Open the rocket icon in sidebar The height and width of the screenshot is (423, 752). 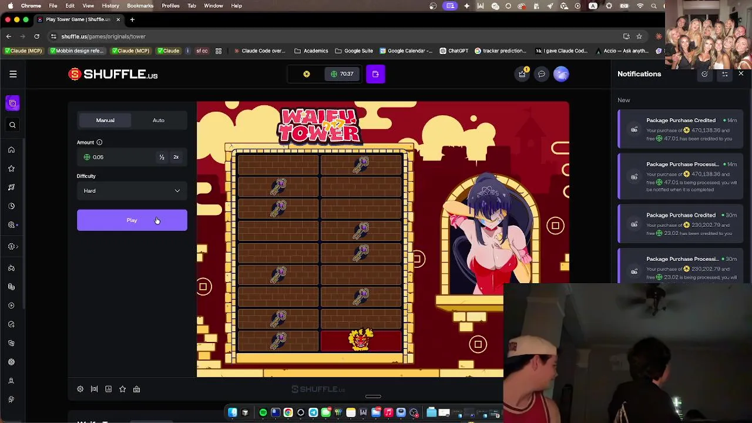click(11, 187)
